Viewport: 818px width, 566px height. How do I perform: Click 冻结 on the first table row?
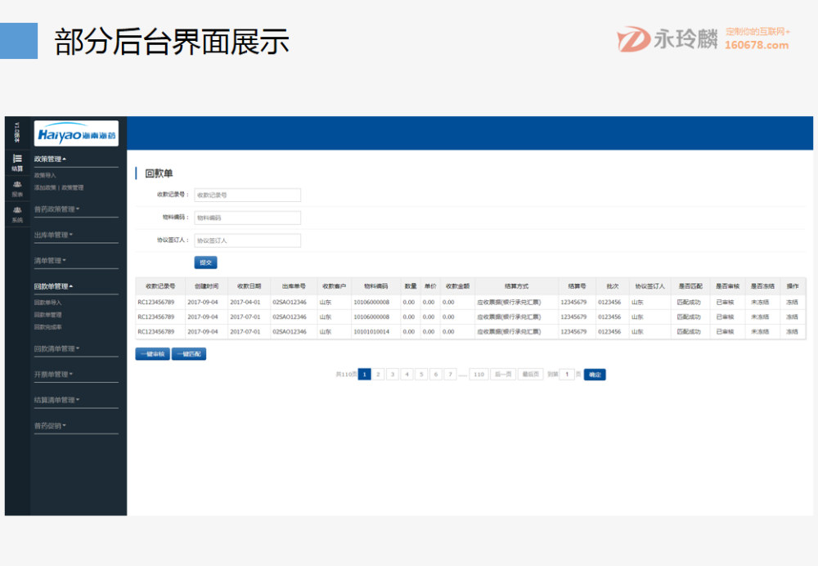(x=791, y=302)
